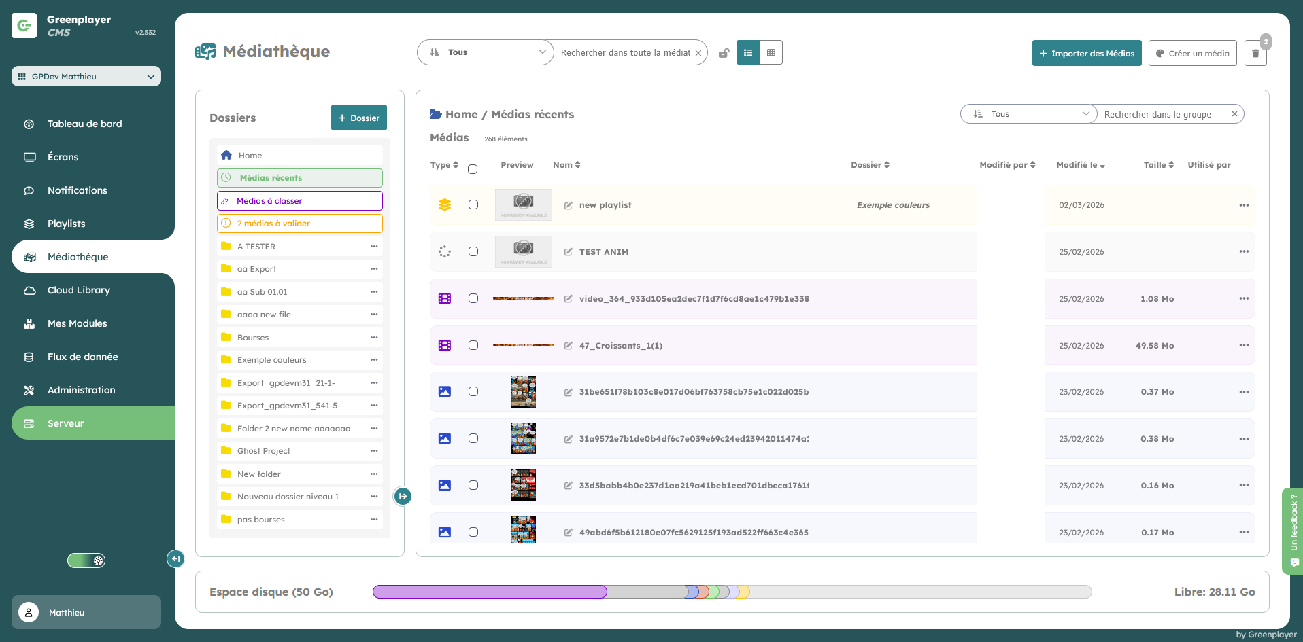Click the add Dossier button
Viewport: 1303px width, 642px height.
359,118
